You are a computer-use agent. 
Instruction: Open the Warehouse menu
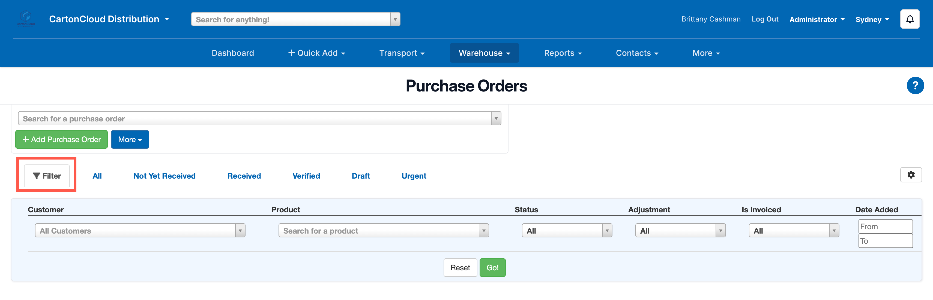coord(484,53)
